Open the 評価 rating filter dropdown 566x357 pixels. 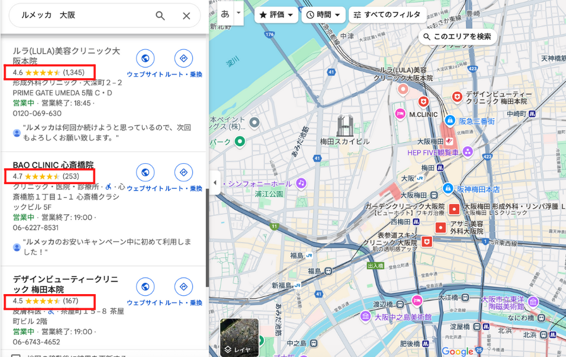click(x=276, y=15)
